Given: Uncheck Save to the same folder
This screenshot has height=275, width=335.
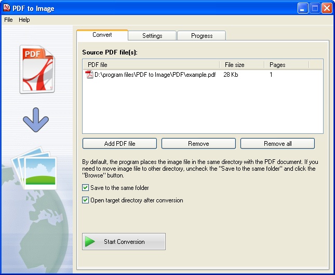Looking at the screenshot, I should (x=86, y=188).
